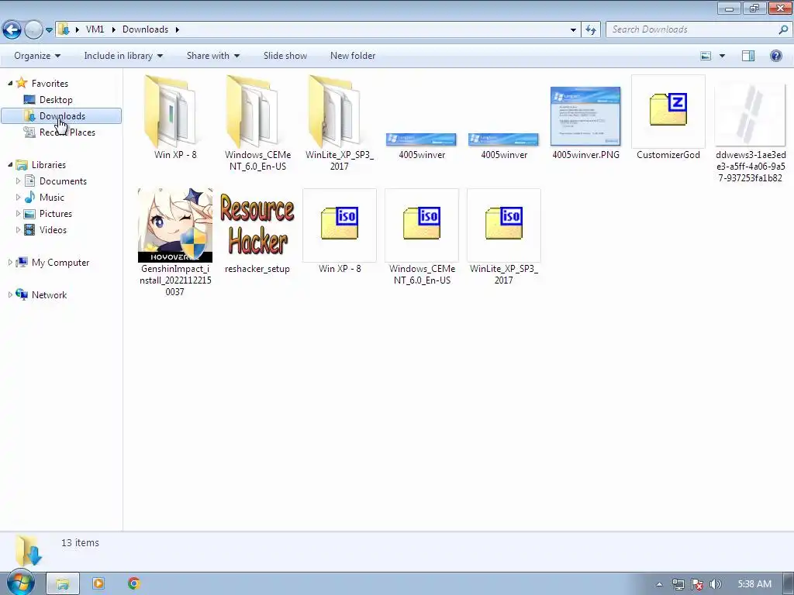Open the Organize menu

click(x=37, y=56)
